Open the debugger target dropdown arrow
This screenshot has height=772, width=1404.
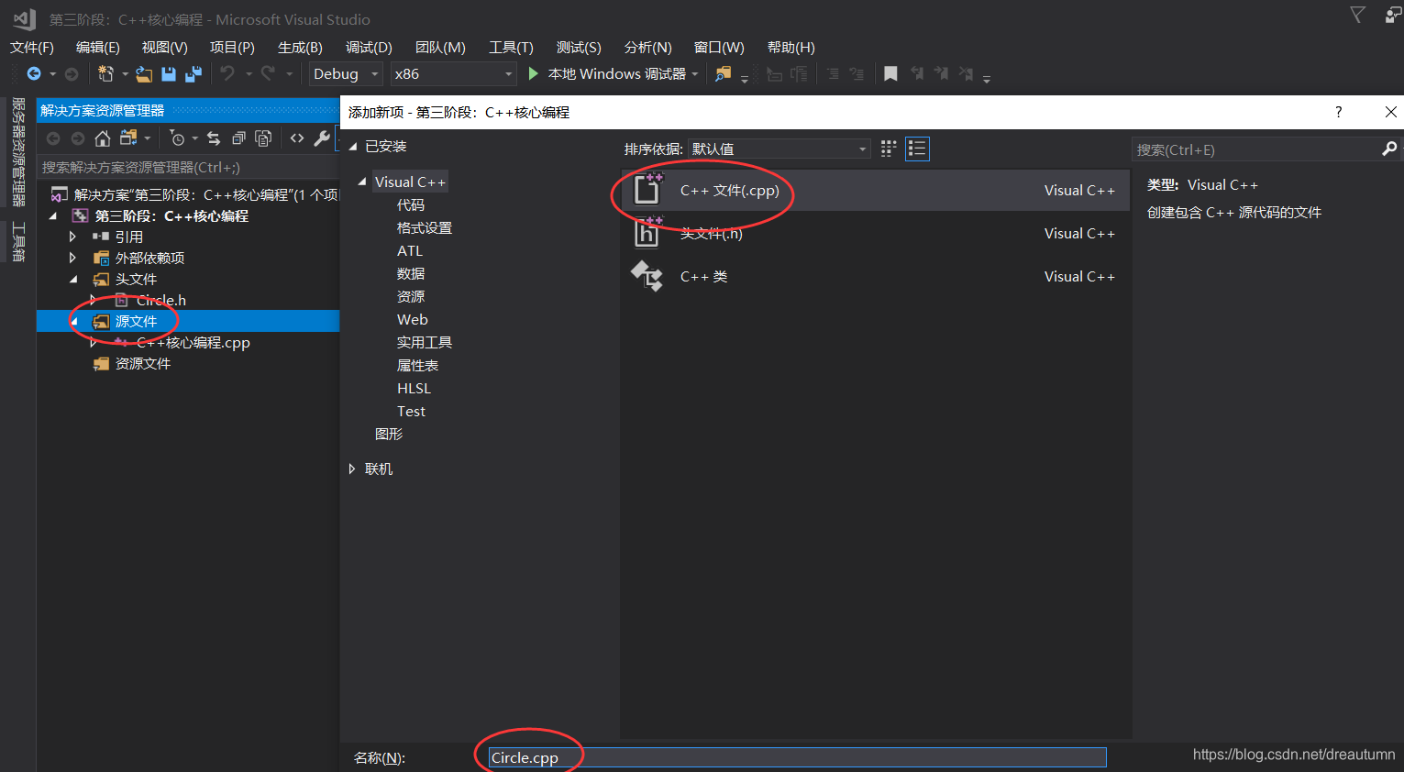click(695, 74)
